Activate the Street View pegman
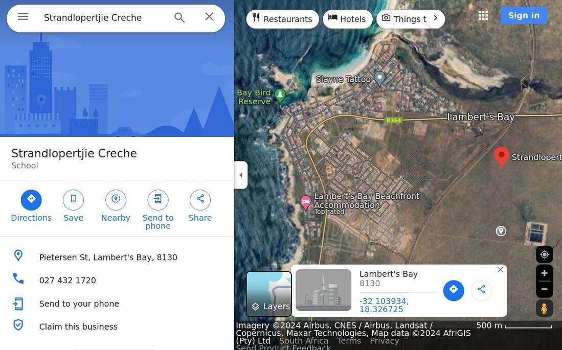The width and height of the screenshot is (562, 350). coord(545,309)
